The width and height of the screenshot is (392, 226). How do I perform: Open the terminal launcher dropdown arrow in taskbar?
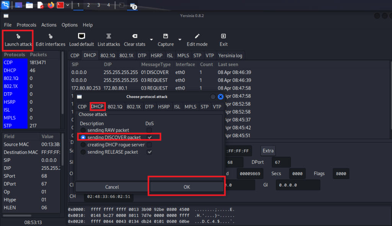pyautogui.click(x=67, y=5)
